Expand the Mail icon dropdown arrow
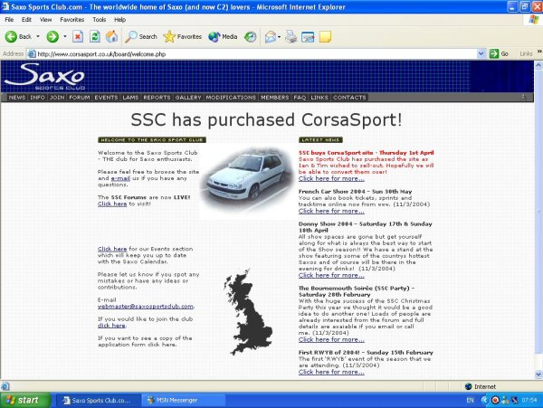The width and height of the screenshot is (543, 408). click(x=279, y=36)
